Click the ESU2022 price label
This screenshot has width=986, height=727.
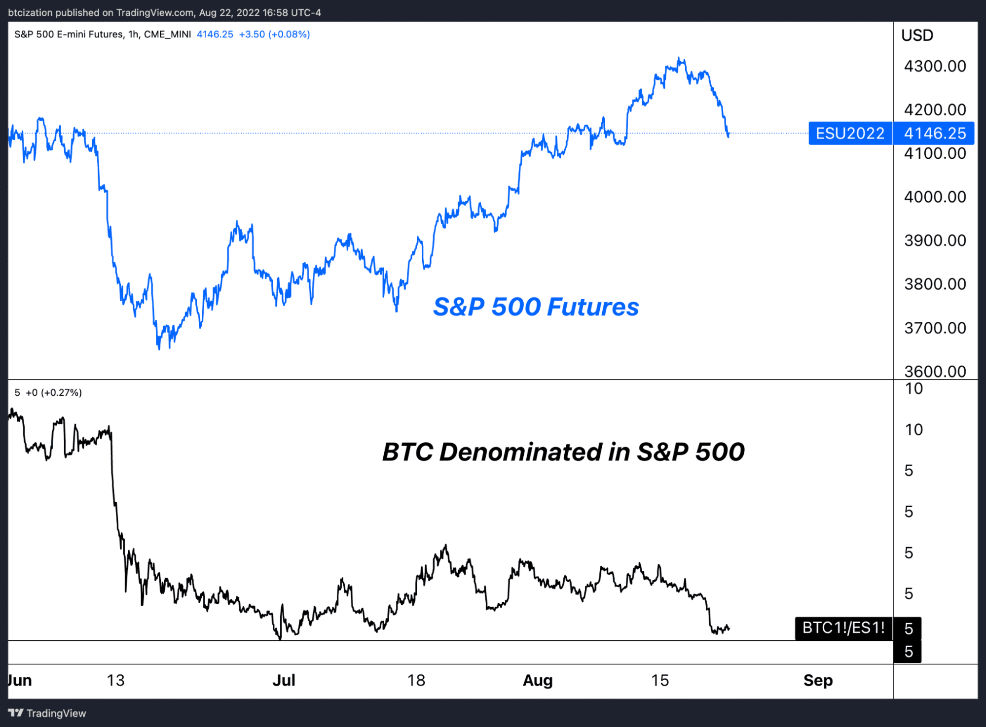pos(850,133)
